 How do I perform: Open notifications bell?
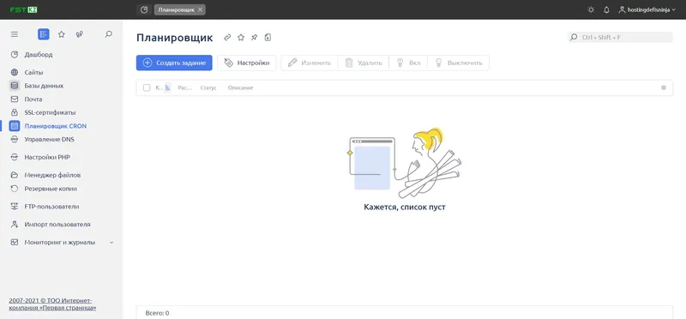pyautogui.click(x=606, y=9)
